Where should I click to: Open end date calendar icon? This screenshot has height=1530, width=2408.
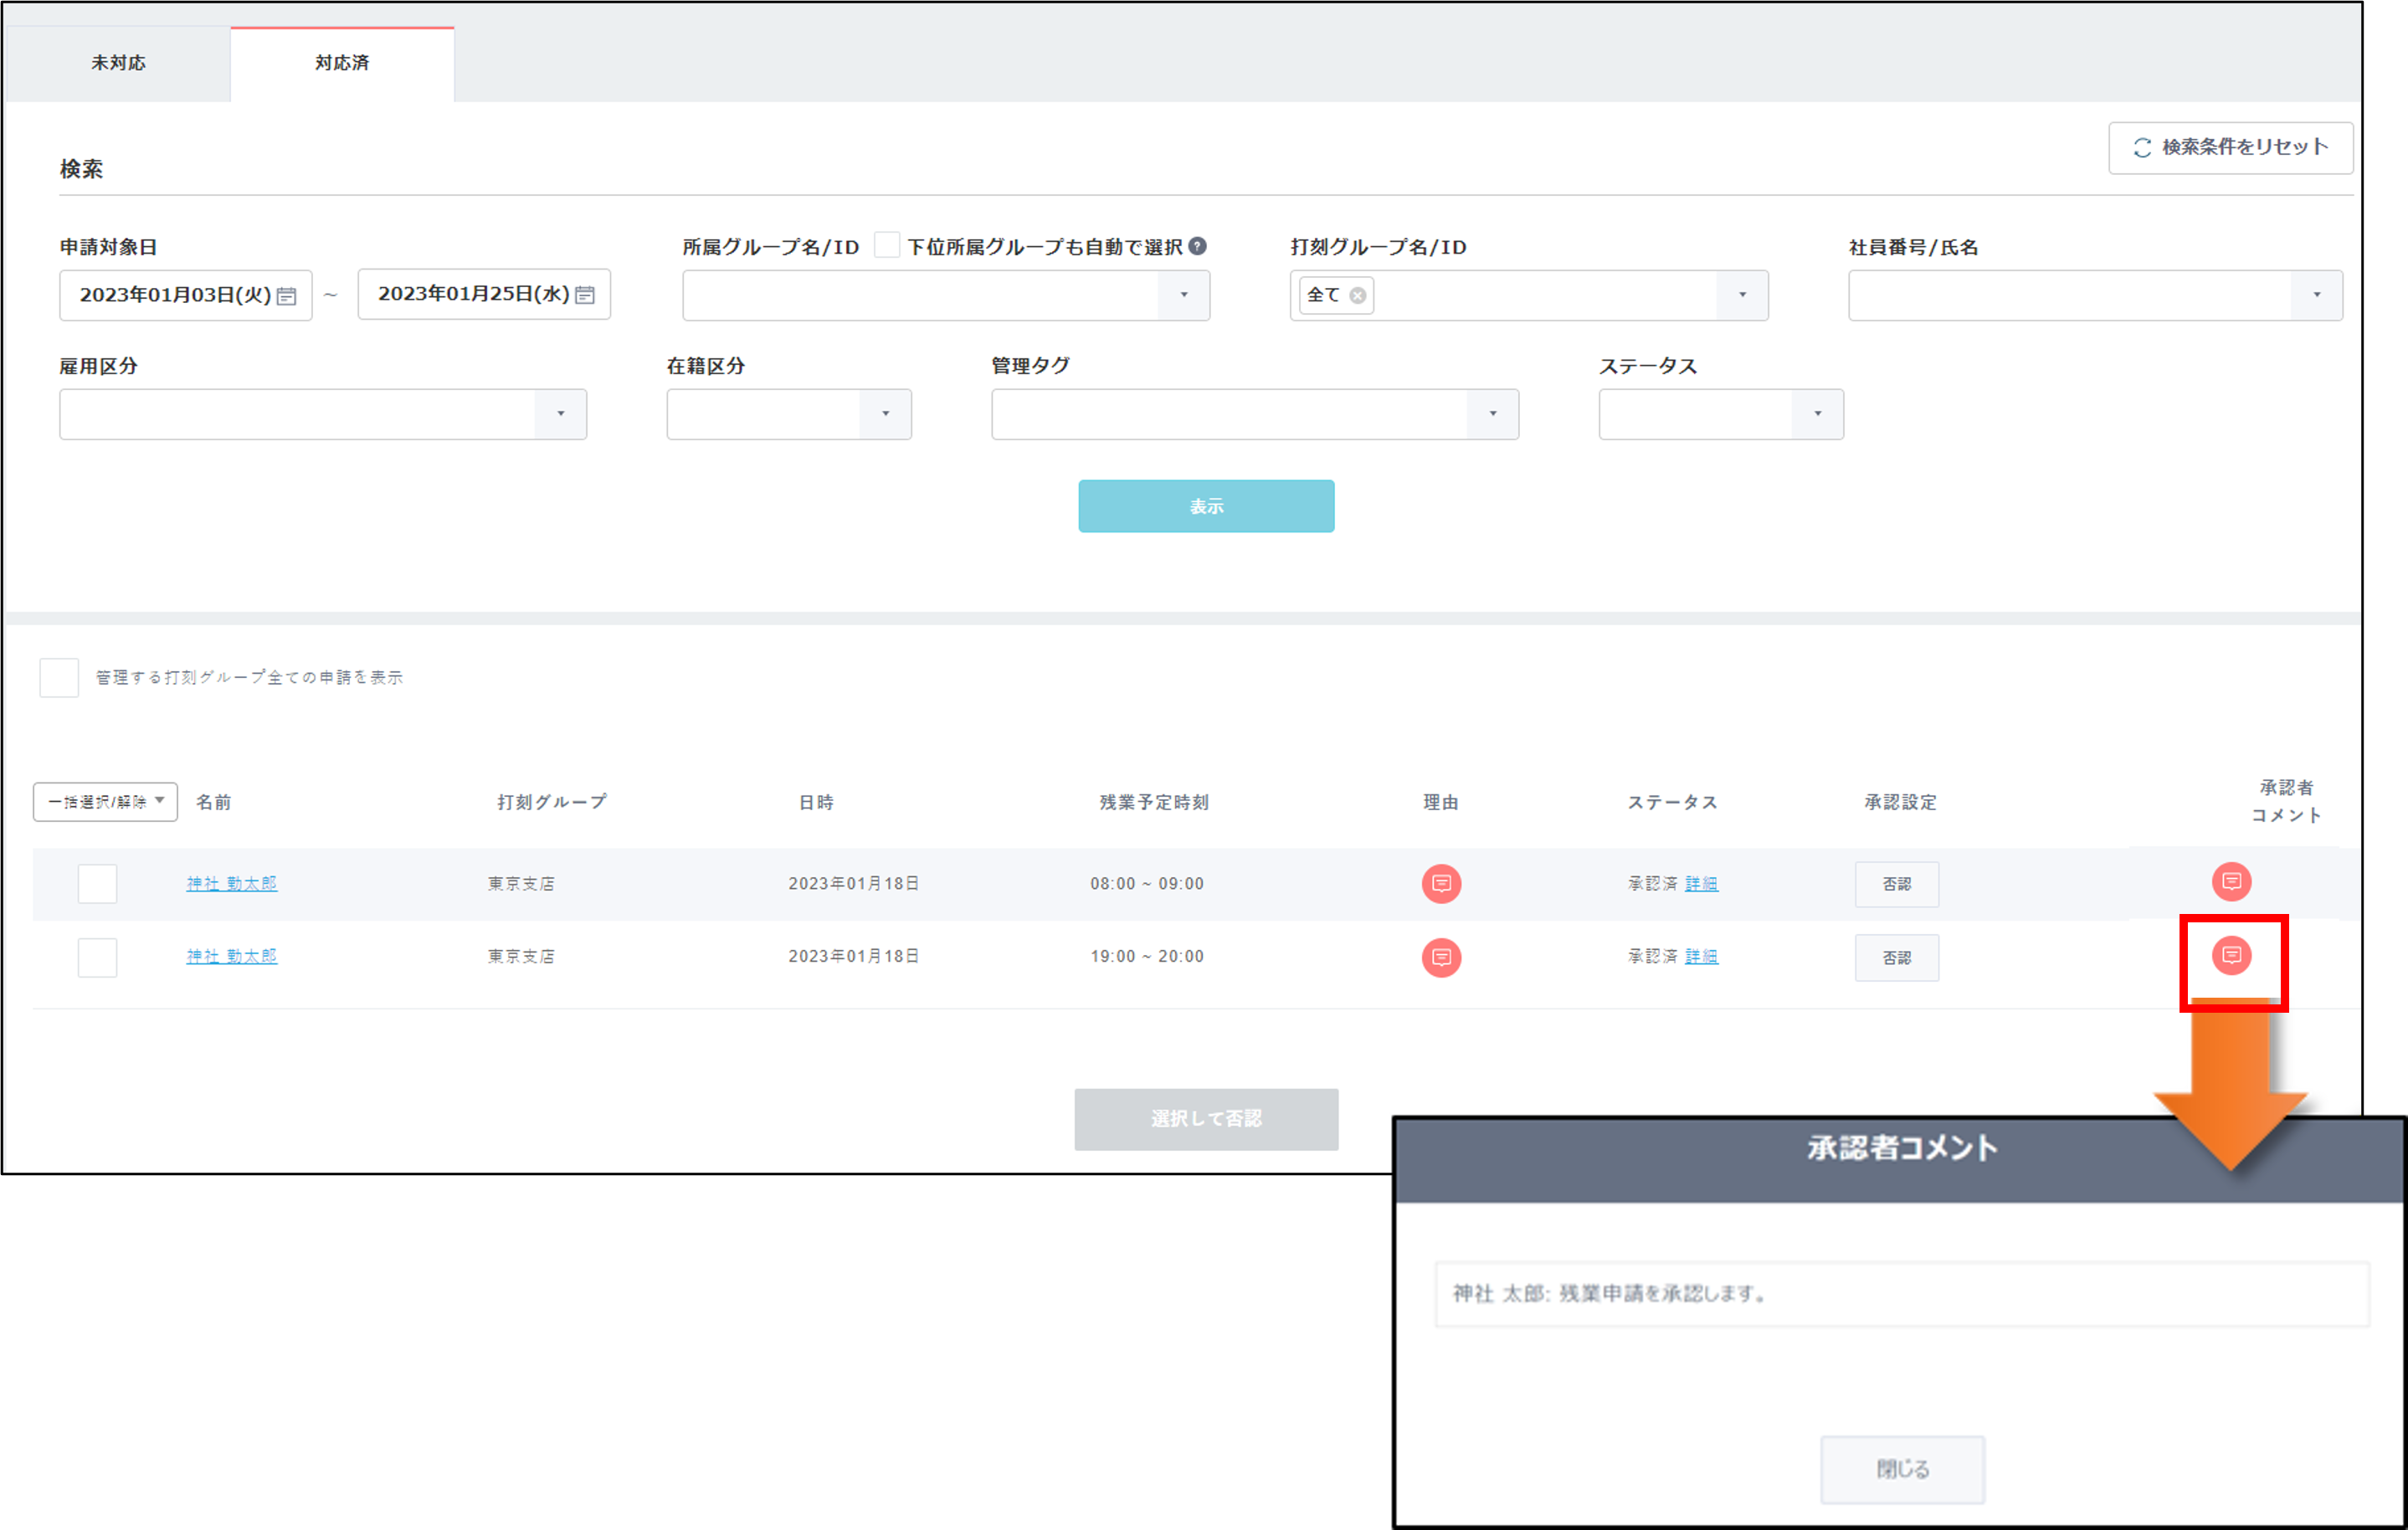pos(585,295)
